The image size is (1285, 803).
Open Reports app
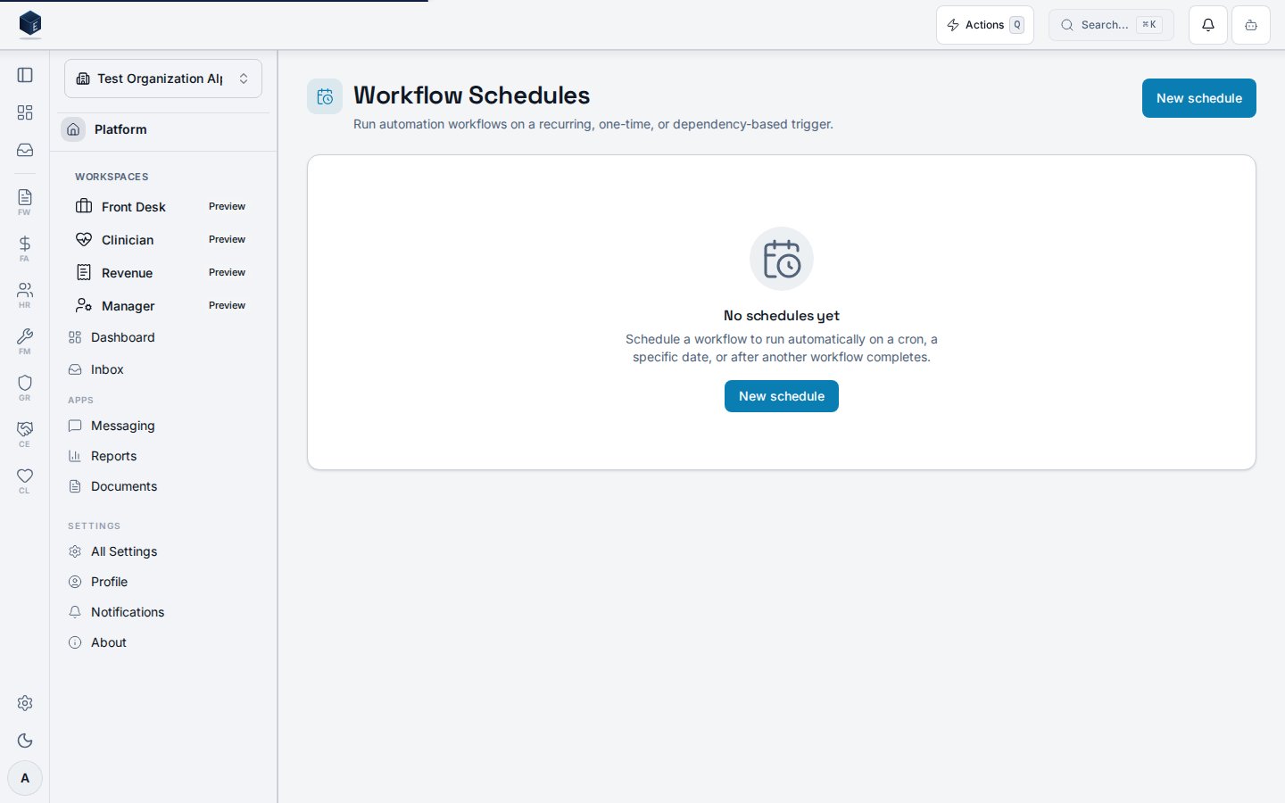tap(162, 456)
